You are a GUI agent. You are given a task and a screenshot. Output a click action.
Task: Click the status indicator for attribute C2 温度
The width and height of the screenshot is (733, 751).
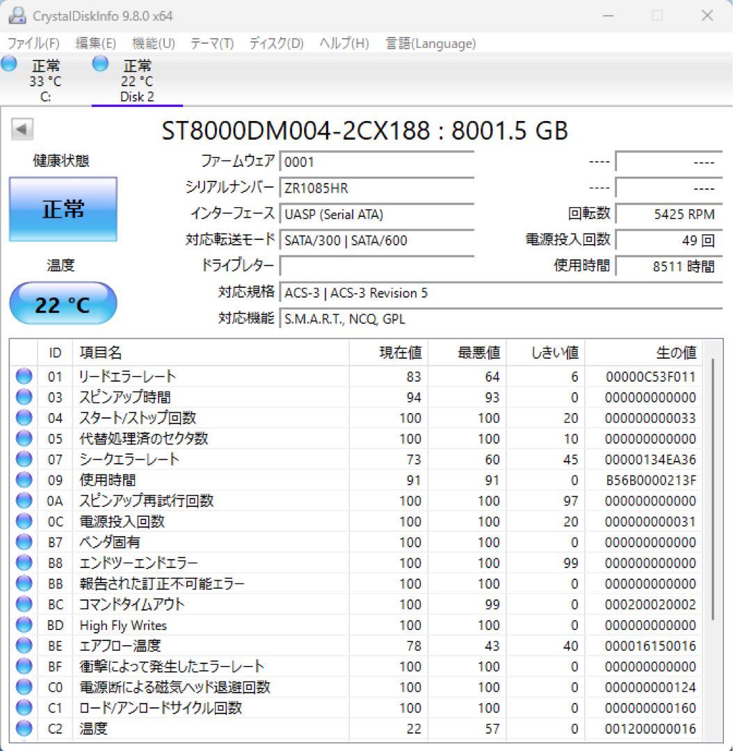[24, 729]
